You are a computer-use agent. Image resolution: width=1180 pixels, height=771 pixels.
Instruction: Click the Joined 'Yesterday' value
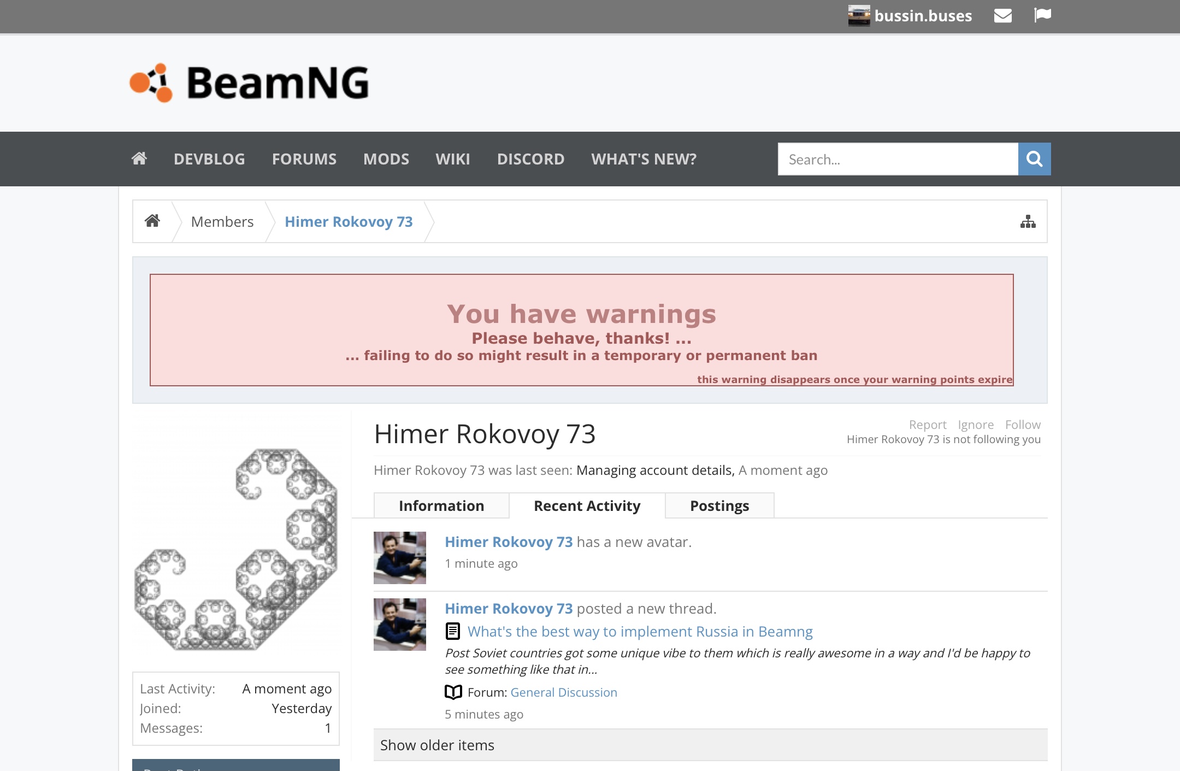coord(302,708)
